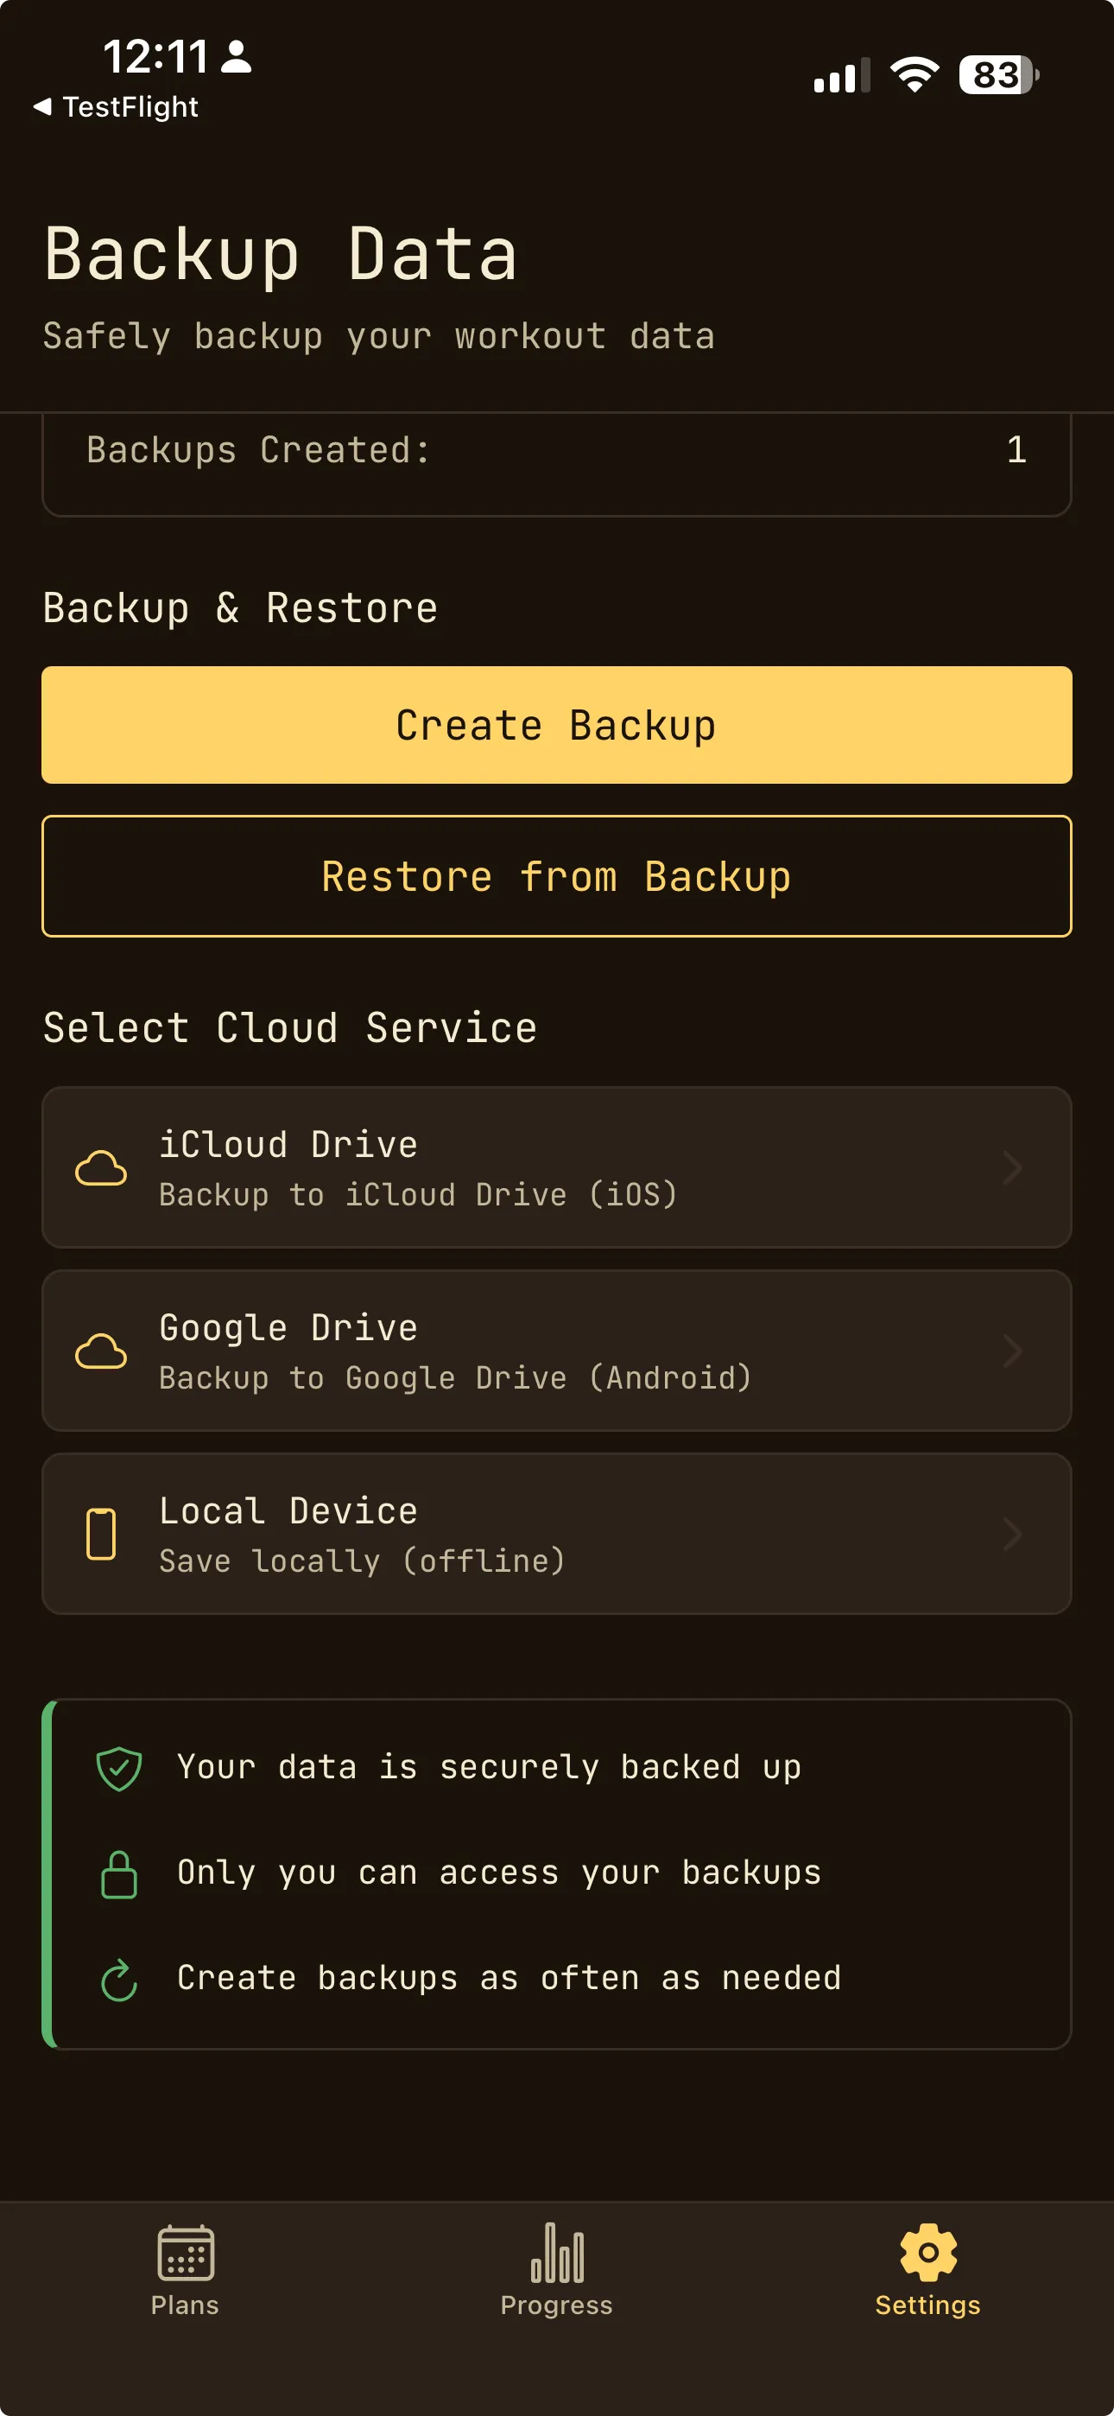Return to TestFlight via back link
Image resolution: width=1114 pixels, height=2416 pixels.
117,107
